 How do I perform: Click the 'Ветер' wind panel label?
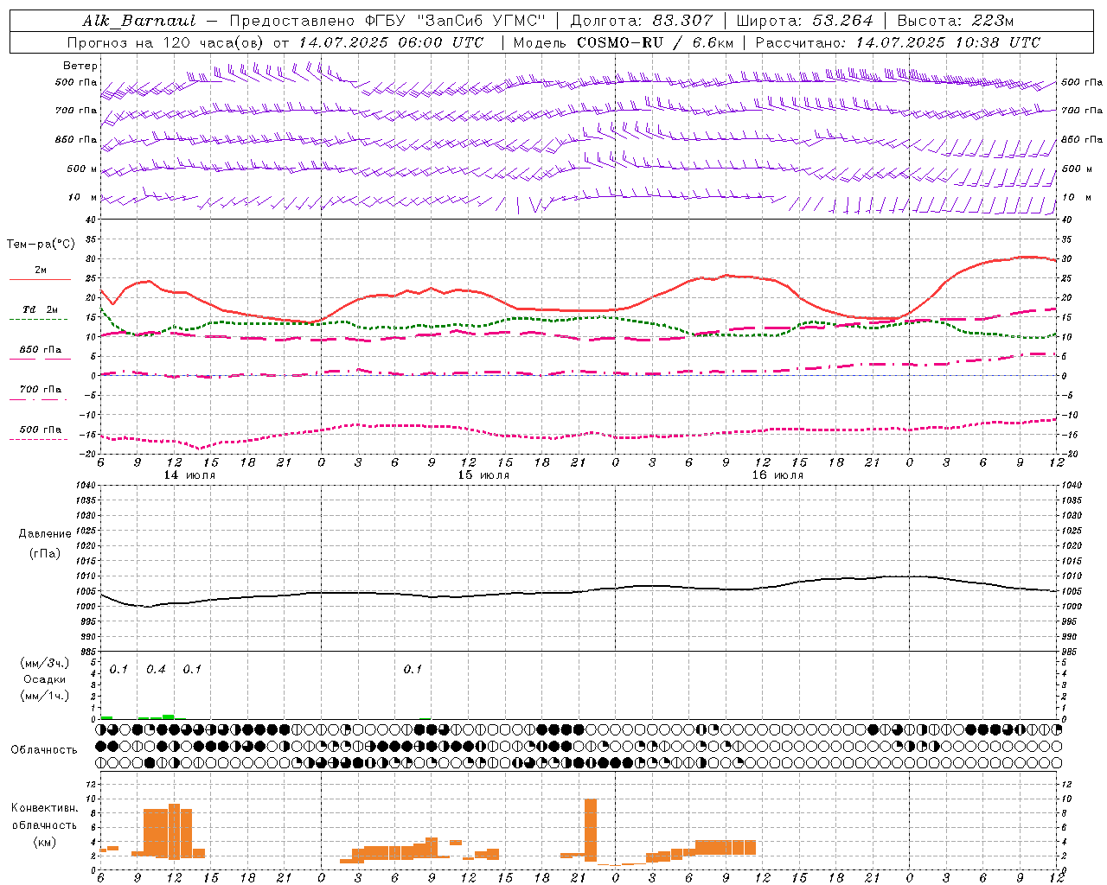point(80,66)
